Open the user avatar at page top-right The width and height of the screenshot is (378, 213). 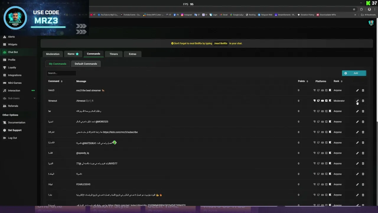click(x=371, y=23)
